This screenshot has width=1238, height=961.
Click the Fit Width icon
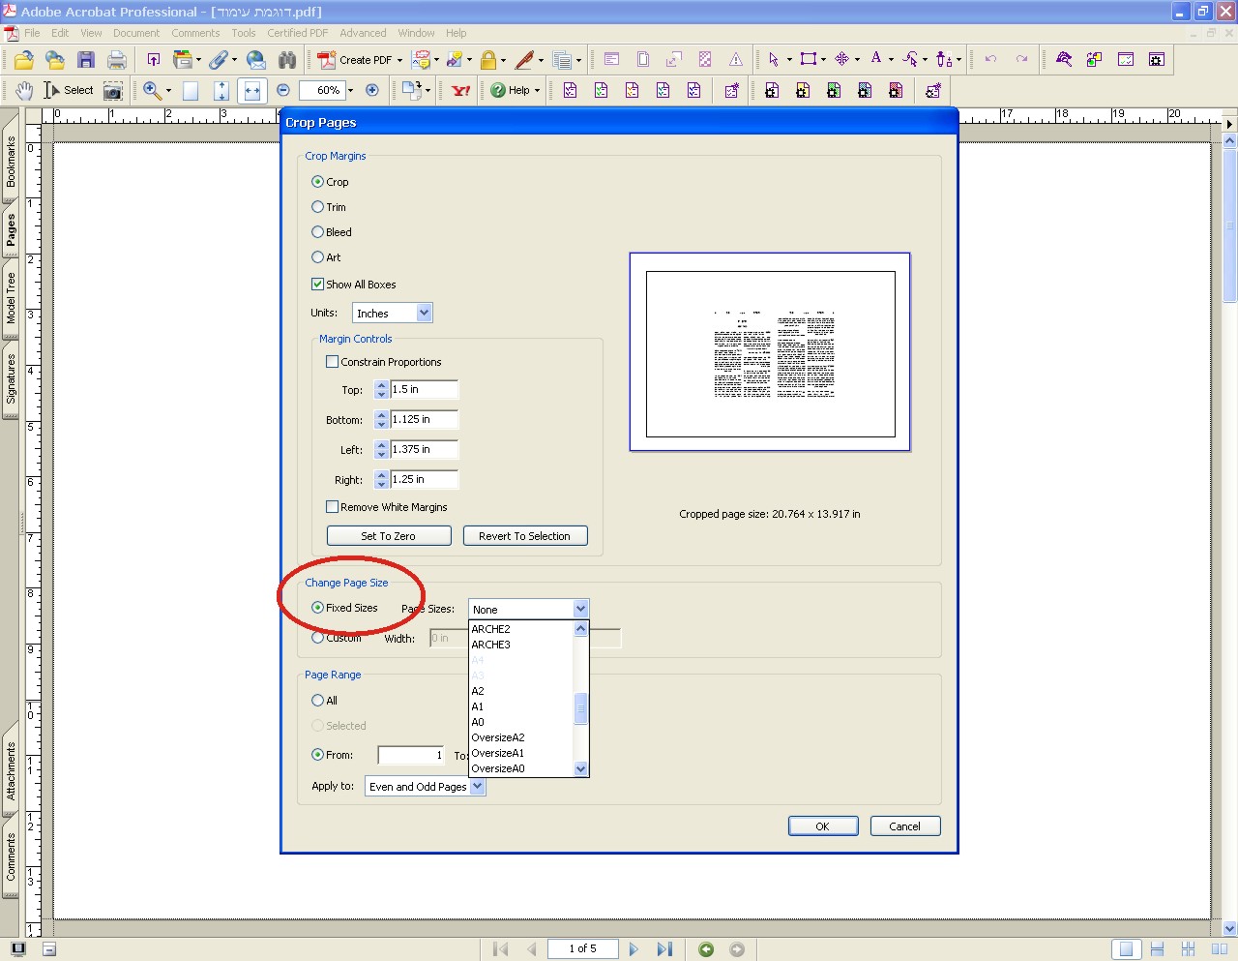click(x=251, y=90)
